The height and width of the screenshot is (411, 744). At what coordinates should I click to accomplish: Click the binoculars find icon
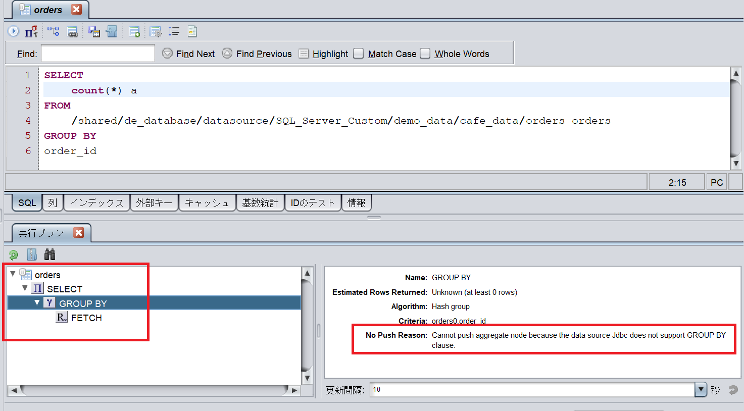tap(49, 254)
